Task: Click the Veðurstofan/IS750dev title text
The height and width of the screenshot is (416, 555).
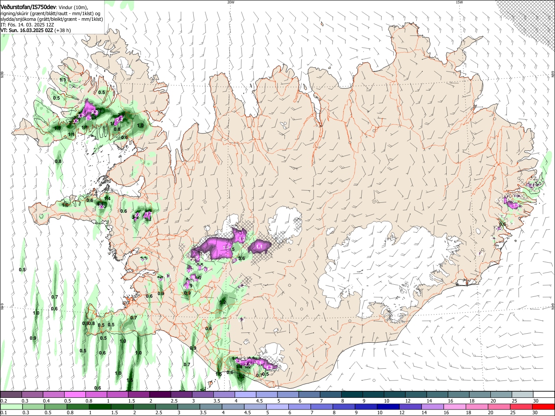Action: click(x=28, y=7)
